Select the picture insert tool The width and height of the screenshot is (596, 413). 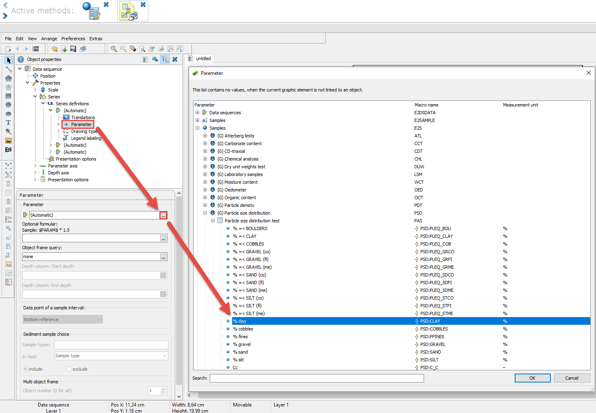(8, 141)
